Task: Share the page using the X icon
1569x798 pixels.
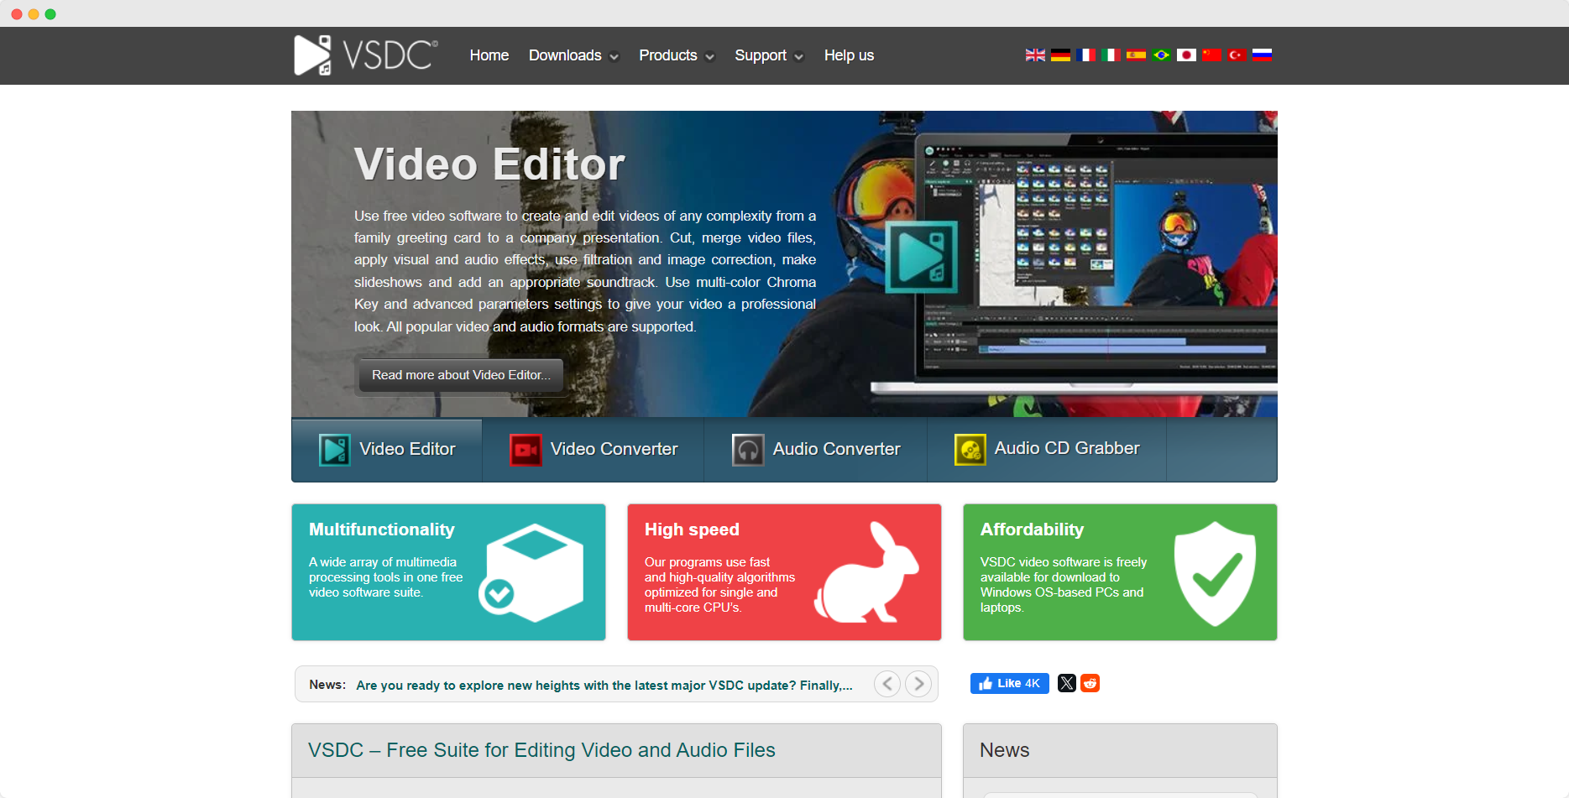Action: point(1066,683)
